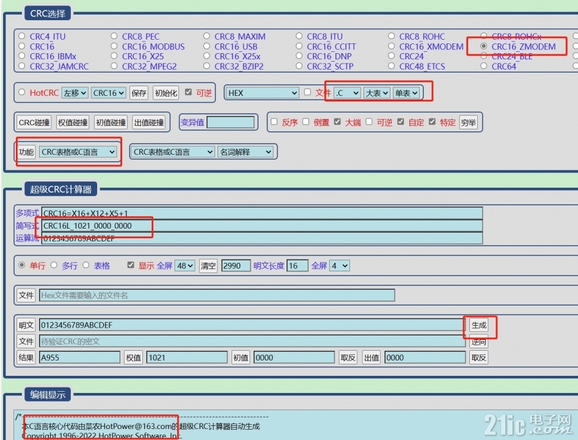
Task: Click the 初始化 button
Action: pyautogui.click(x=166, y=93)
